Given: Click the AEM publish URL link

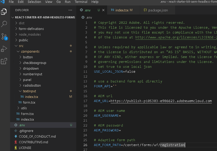Looking at the screenshot, I should pyautogui.click(x=161, y=101).
